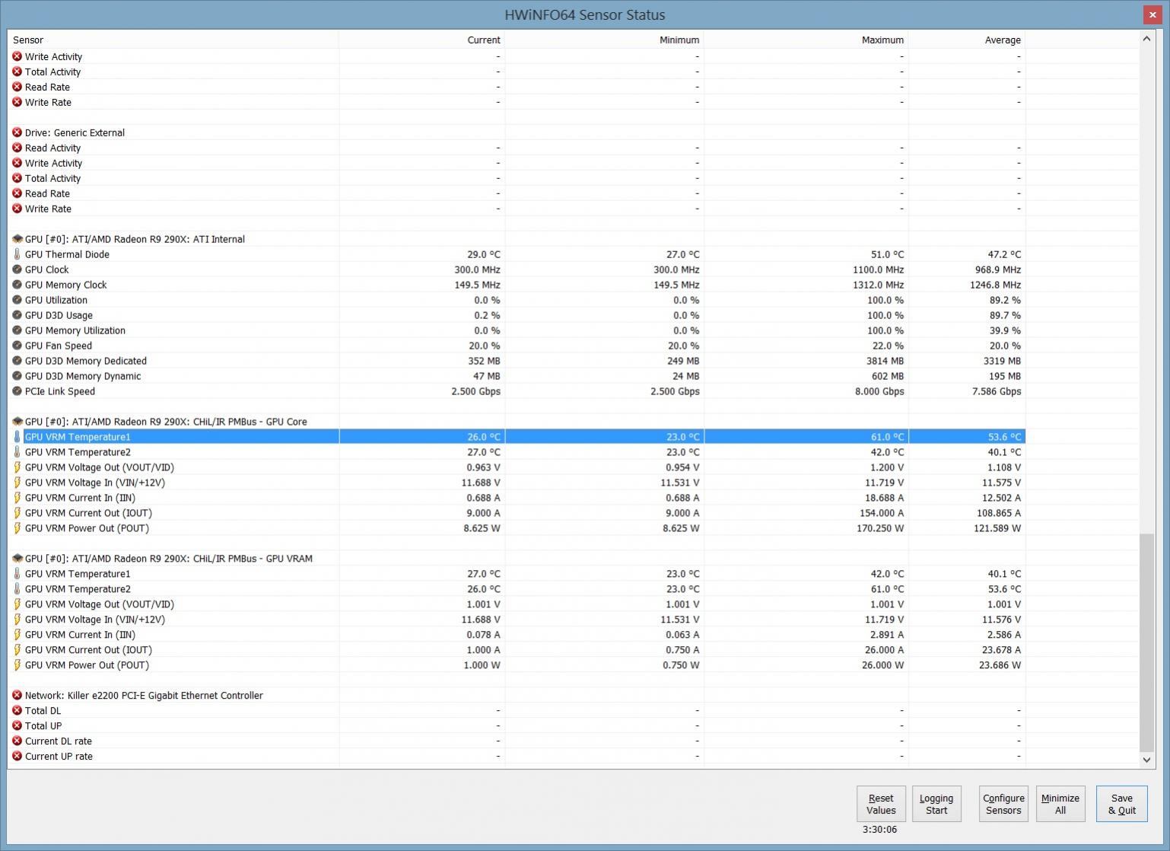Click the 'GPU Fan Speed' row label
Screen dimensions: 1170x851
[59, 346]
